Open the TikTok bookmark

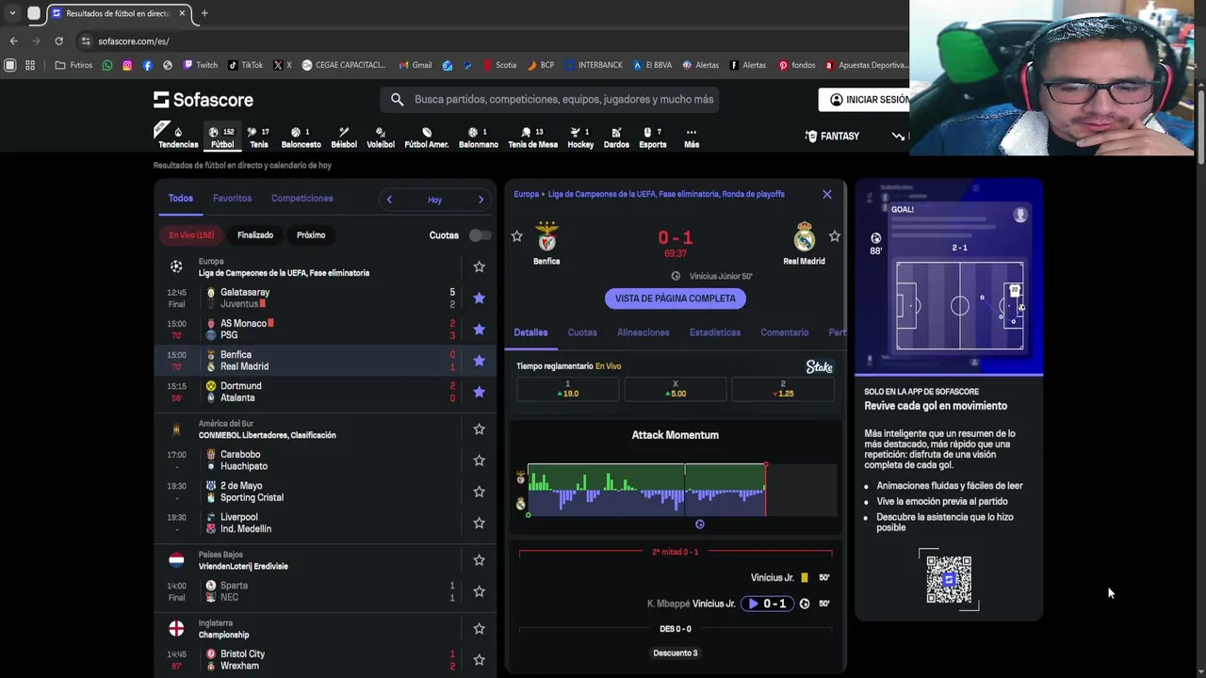[245, 65]
